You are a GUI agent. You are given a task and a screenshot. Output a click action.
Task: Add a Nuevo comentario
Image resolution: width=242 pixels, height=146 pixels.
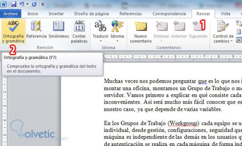tap(141, 32)
